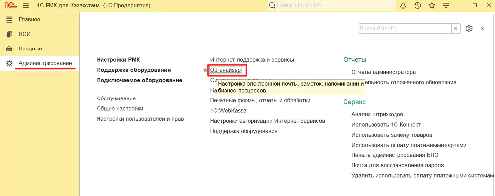Focus the panel search field Ctrl+F
The image size is (495, 196).
(405, 28)
